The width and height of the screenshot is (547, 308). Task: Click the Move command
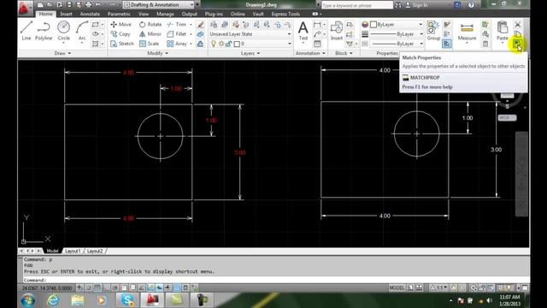coord(121,25)
